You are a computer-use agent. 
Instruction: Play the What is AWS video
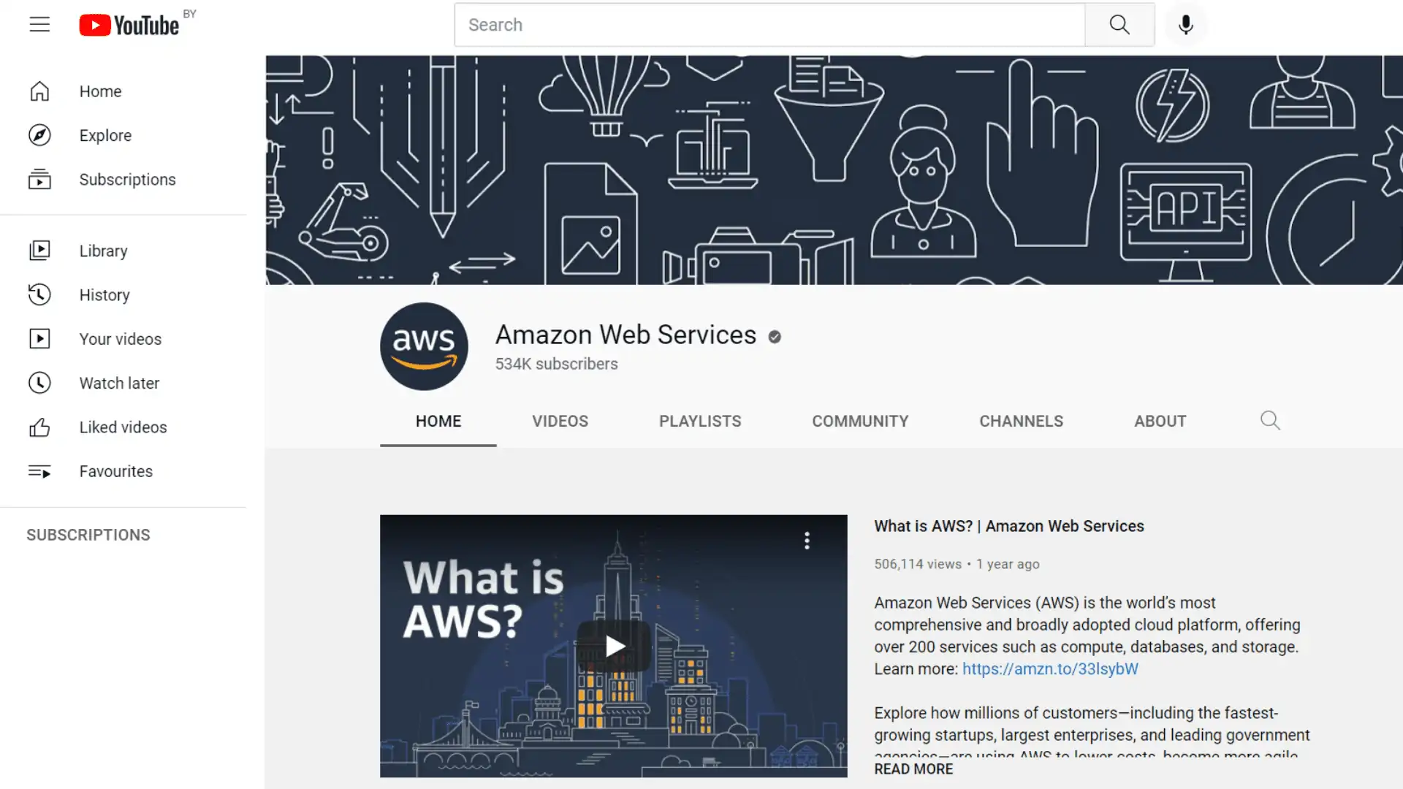613,646
